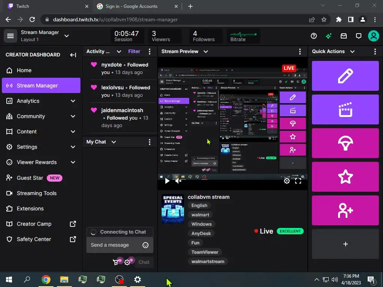The image size is (383, 287).
Task: Enter fullscreen on the stream preview
Action: click(298, 181)
